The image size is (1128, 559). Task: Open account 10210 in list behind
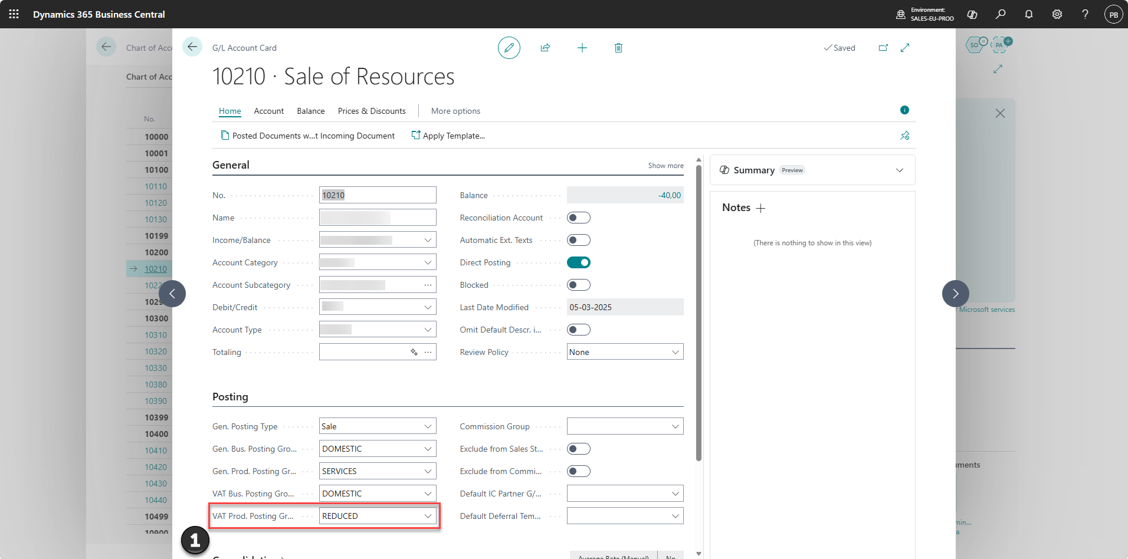156,269
